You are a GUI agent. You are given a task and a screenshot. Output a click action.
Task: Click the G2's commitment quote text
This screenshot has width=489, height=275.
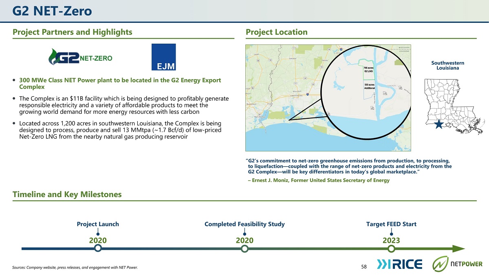pyautogui.click(x=349, y=166)
